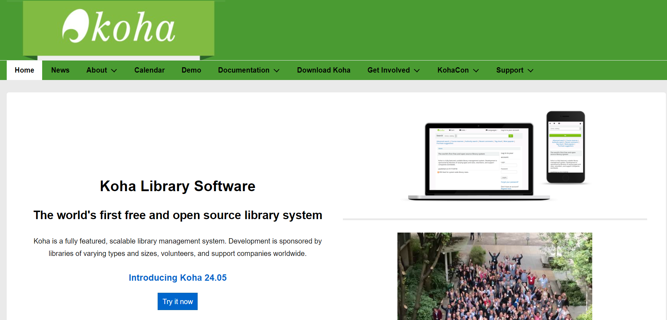Screen dimensions: 667x320
Task: Open the Home menu tab
Action: click(x=24, y=70)
